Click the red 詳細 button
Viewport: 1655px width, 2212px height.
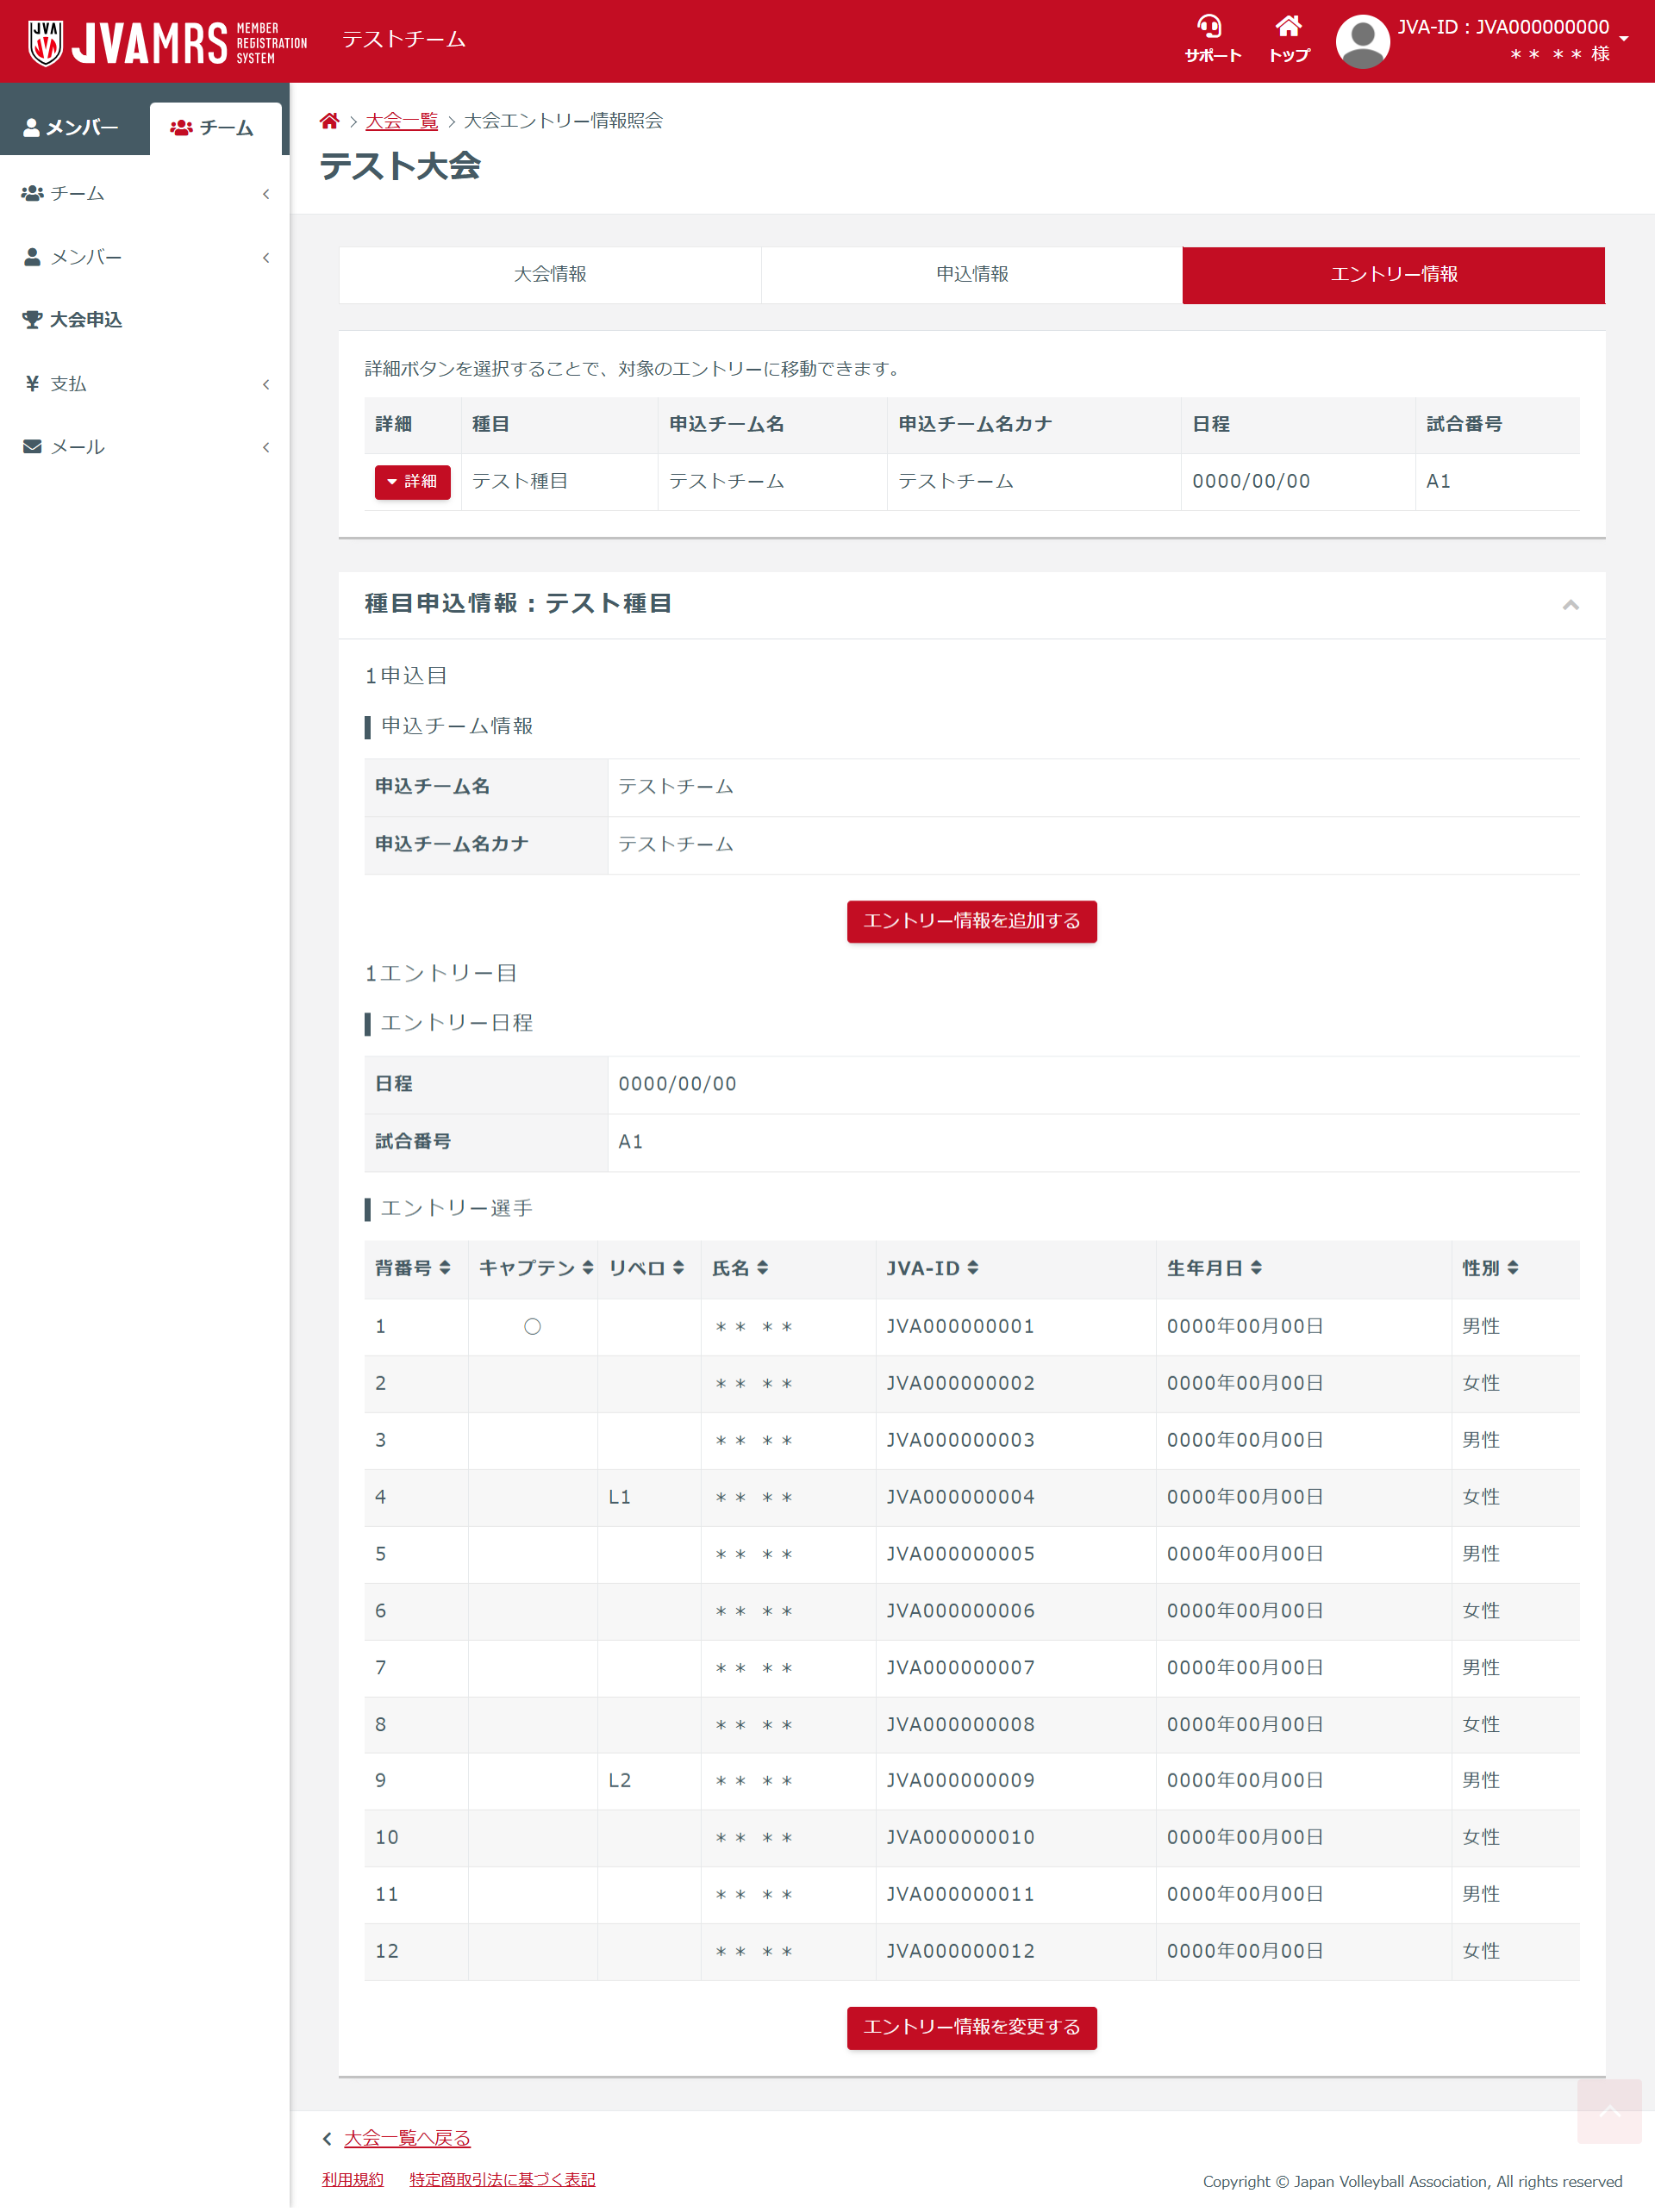pos(412,481)
